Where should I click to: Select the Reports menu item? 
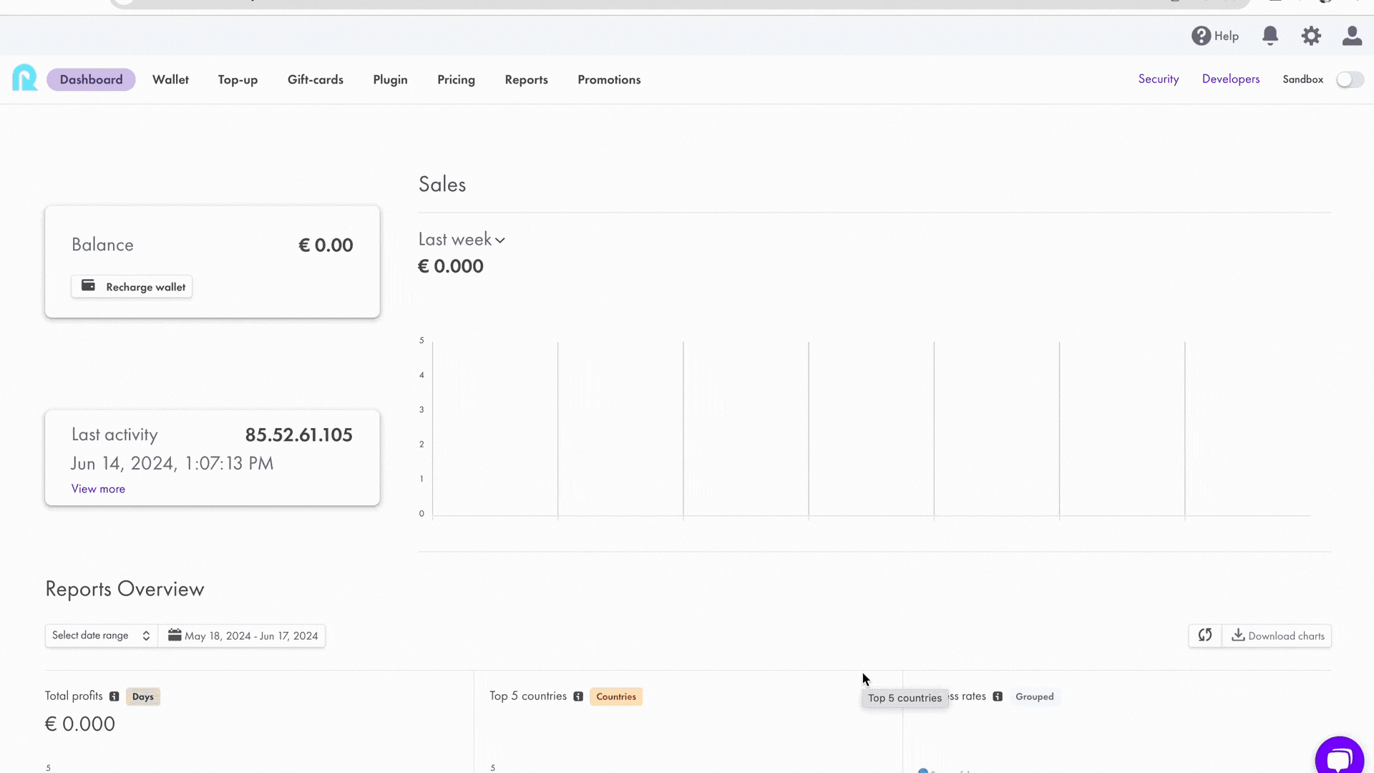527,79
